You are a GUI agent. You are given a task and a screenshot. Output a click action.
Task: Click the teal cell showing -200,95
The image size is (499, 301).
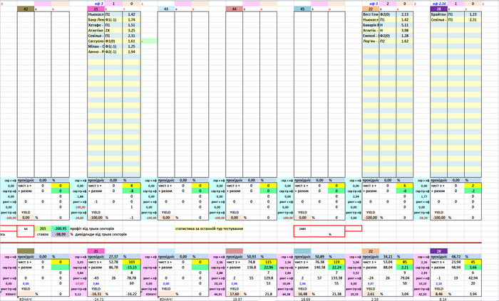(x=61, y=228)
